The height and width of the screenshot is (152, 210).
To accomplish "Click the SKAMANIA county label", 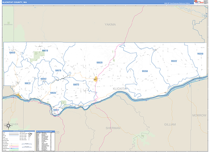I will click(x=8, y=24).
